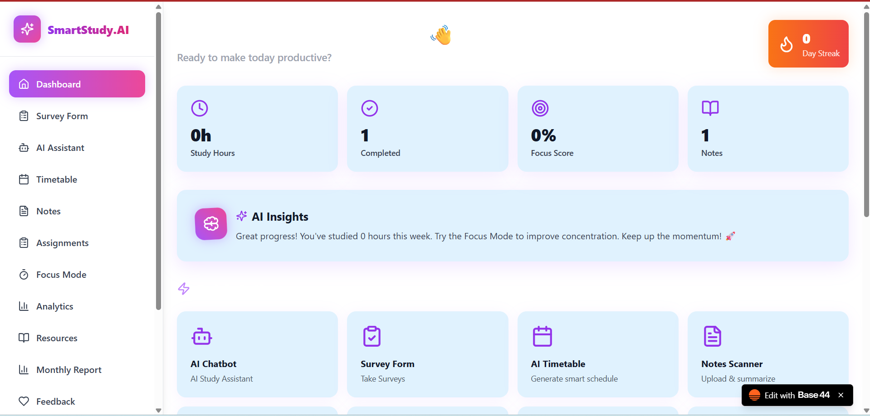870x416 pixels.
Task: Click the open book icon above Notes stat
Action: [x=710, y=108]
